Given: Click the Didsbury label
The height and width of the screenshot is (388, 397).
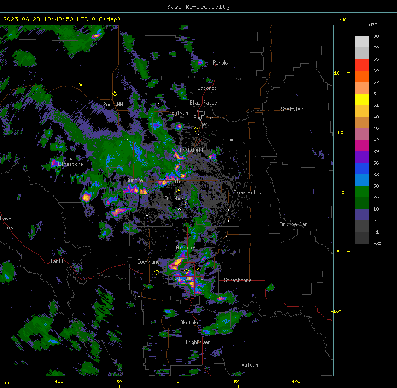Looking at the screenshot, I should [176, 199].
